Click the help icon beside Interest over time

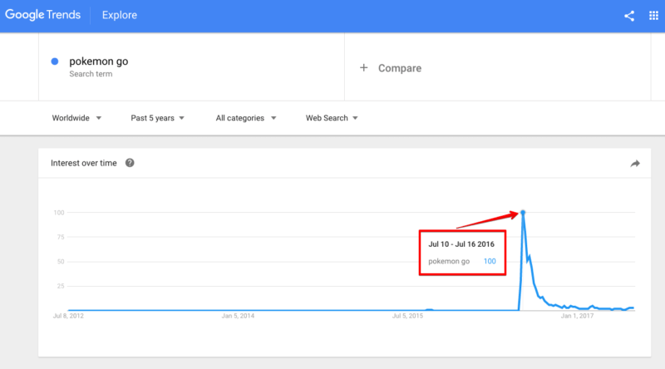coord(130,163)
